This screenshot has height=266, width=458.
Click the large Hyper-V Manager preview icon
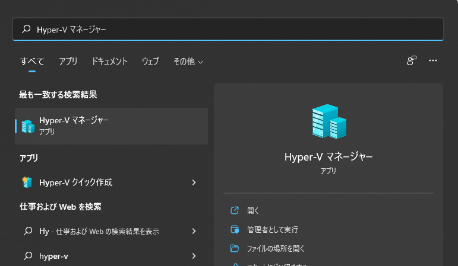[x=329, y=121]
